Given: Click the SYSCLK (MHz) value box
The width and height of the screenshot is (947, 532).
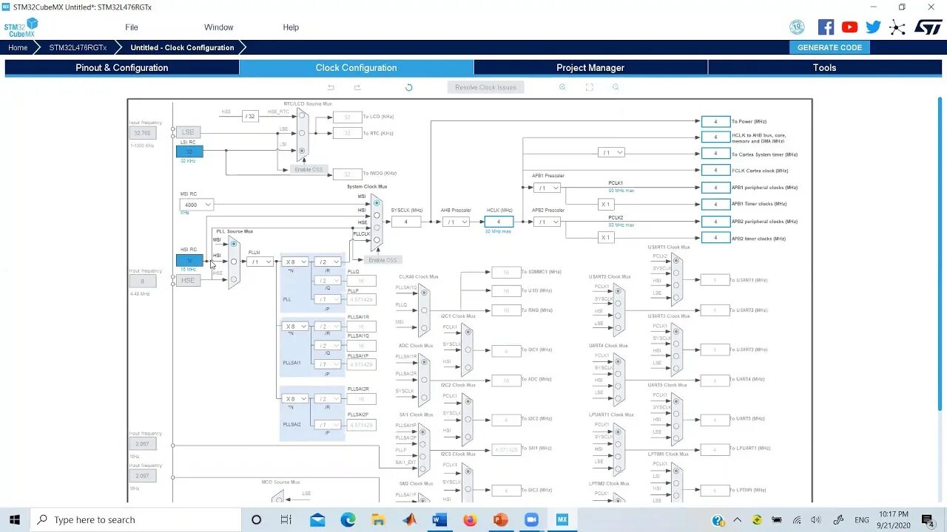Looking at the screenshot, I should click(x=405, y=222).
